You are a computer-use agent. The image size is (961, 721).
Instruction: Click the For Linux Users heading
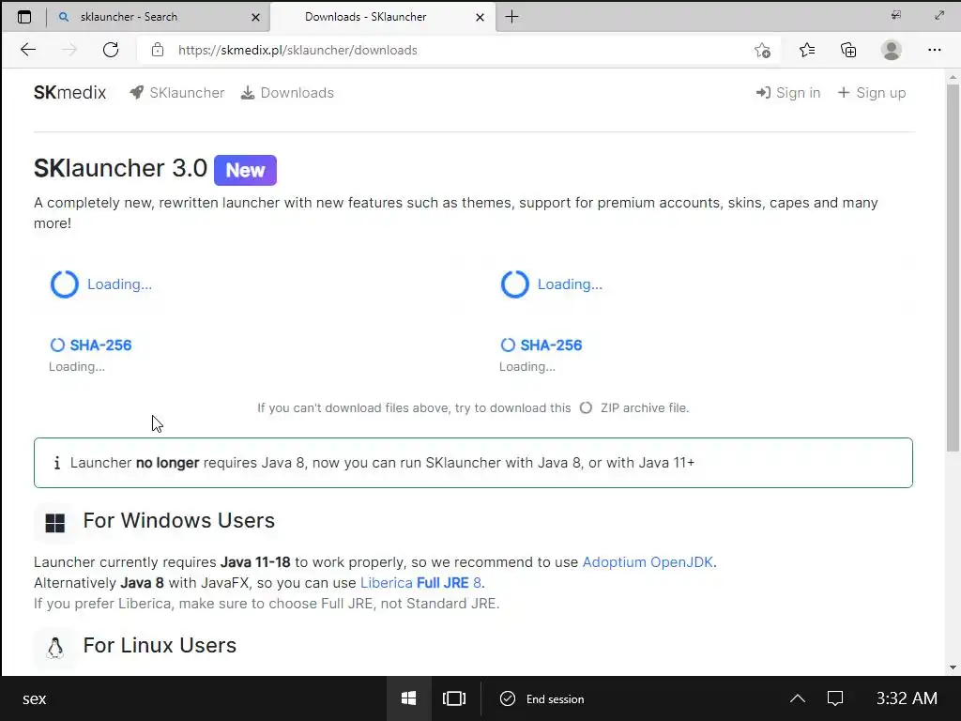click(160, 645)
